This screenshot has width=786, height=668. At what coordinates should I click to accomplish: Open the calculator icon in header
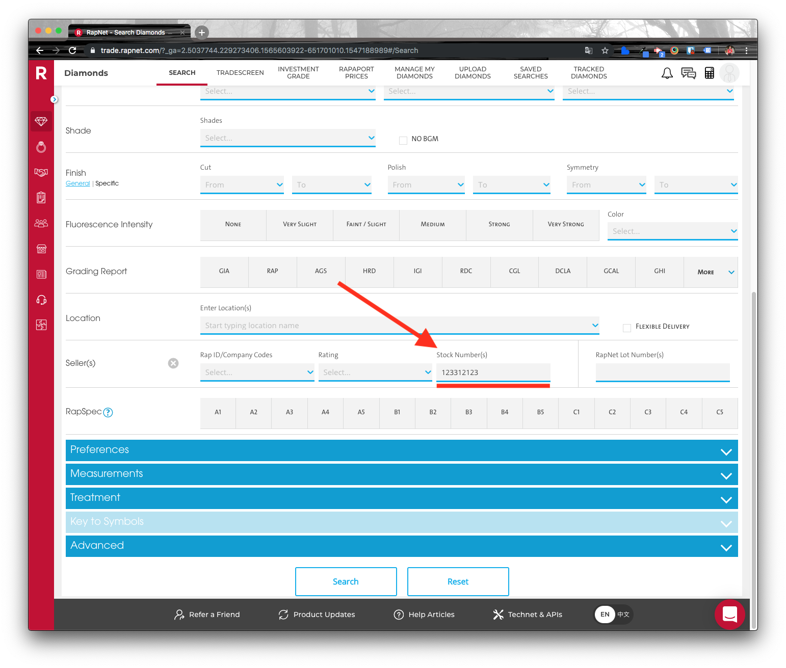click(709, 73)
